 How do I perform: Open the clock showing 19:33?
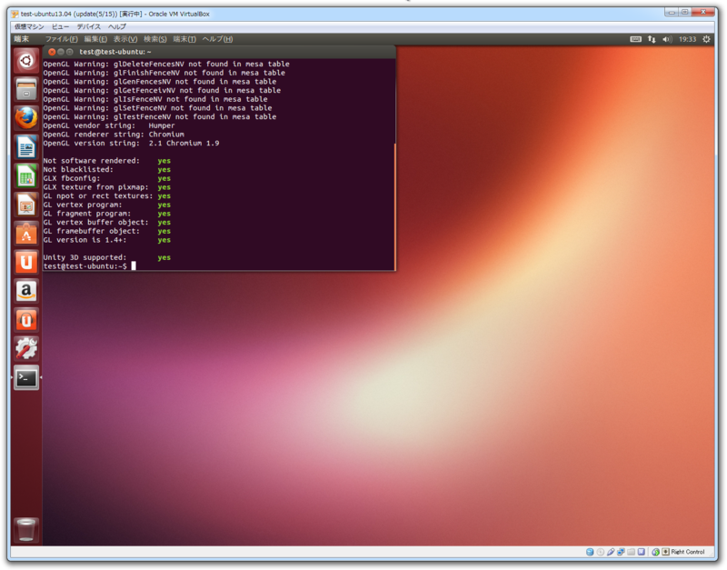point(688,39)
